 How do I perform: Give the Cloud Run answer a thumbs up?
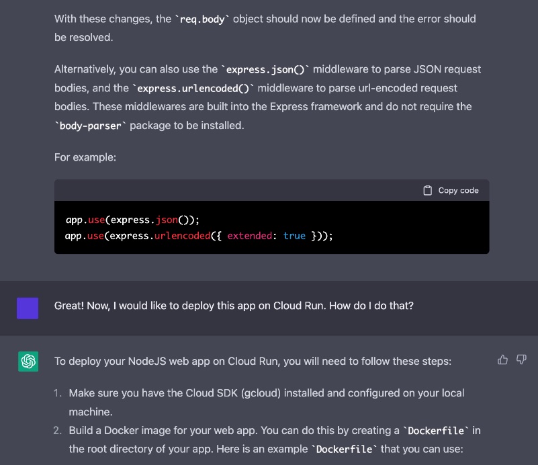(x=503, y=360)
